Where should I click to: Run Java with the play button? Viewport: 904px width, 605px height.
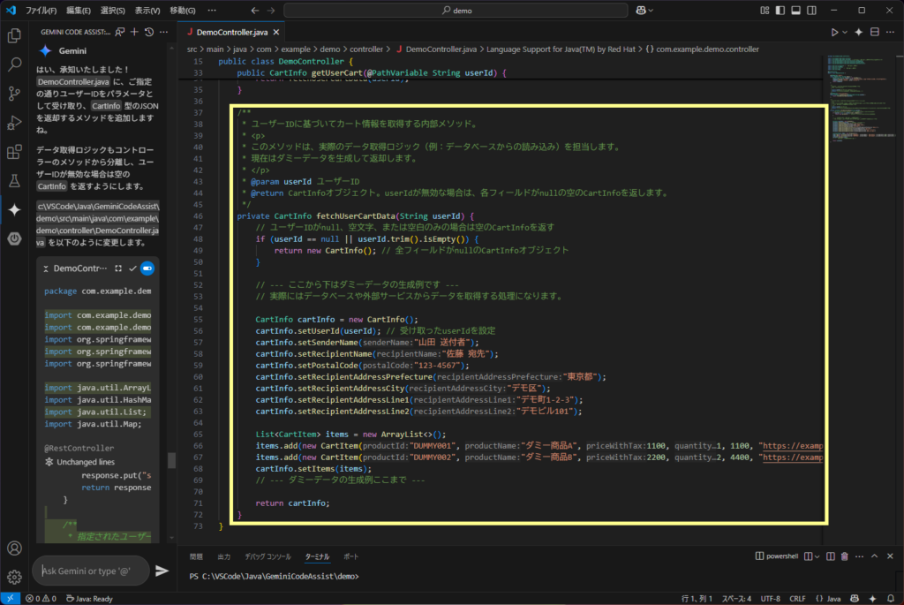834,33
